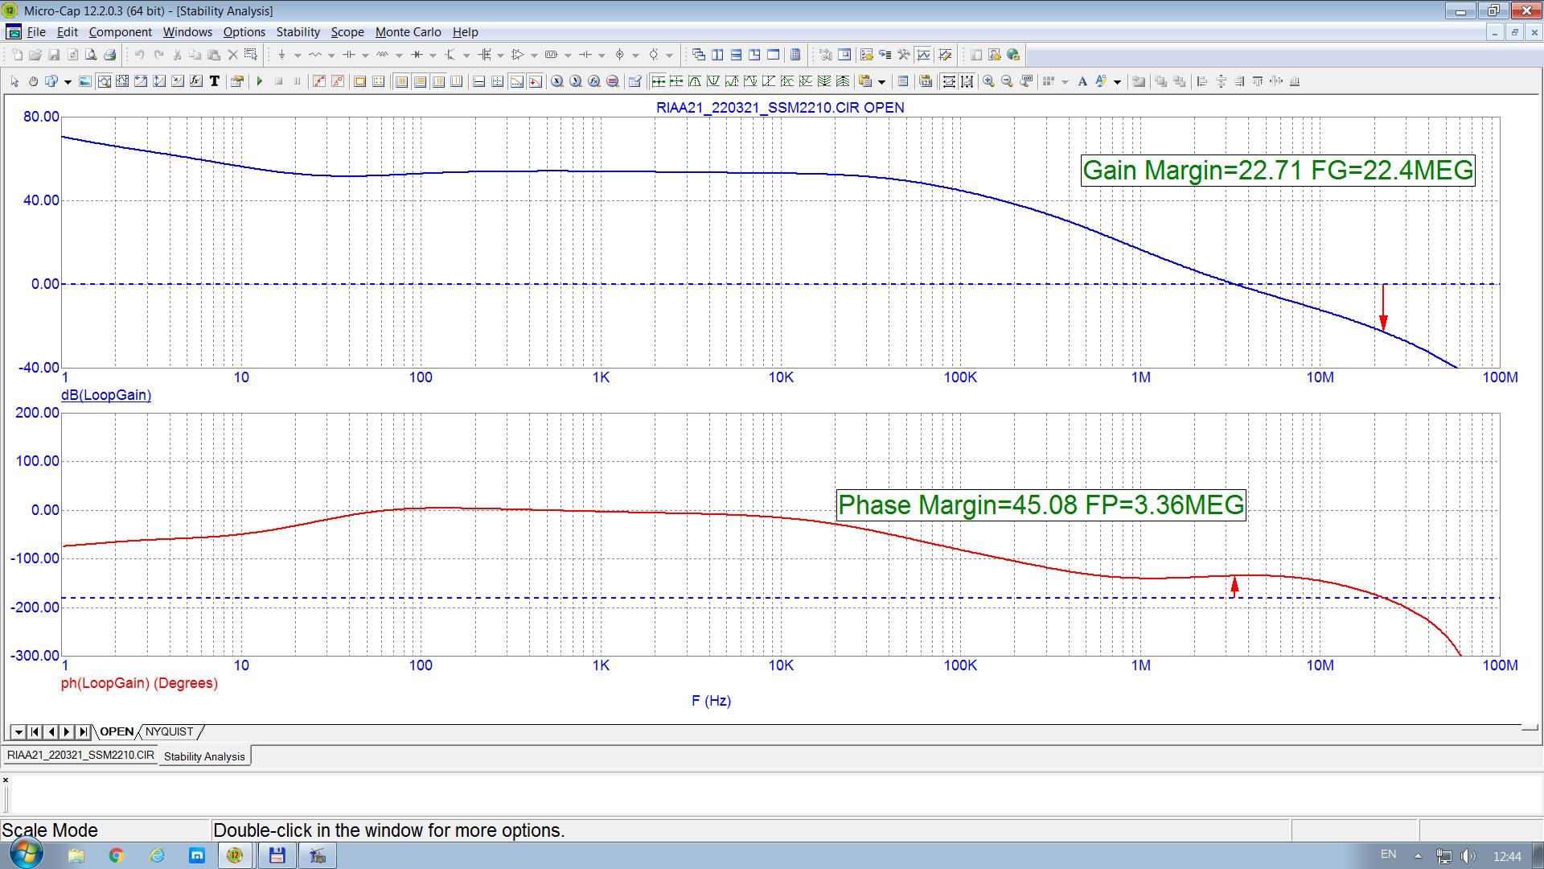Viewport: 1544px width, 869px height.
Task: Open the text color A dropdown arrow
Action: 1117,81
